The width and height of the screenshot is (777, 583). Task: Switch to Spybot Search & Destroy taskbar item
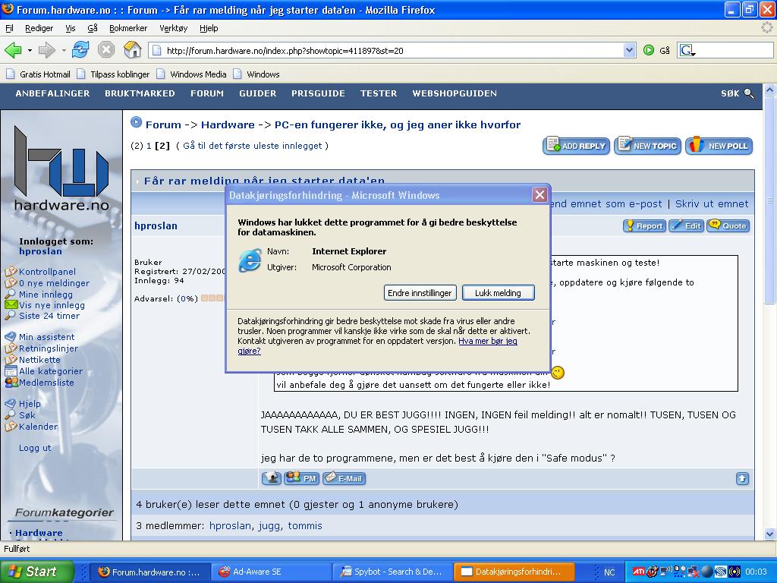391,572
